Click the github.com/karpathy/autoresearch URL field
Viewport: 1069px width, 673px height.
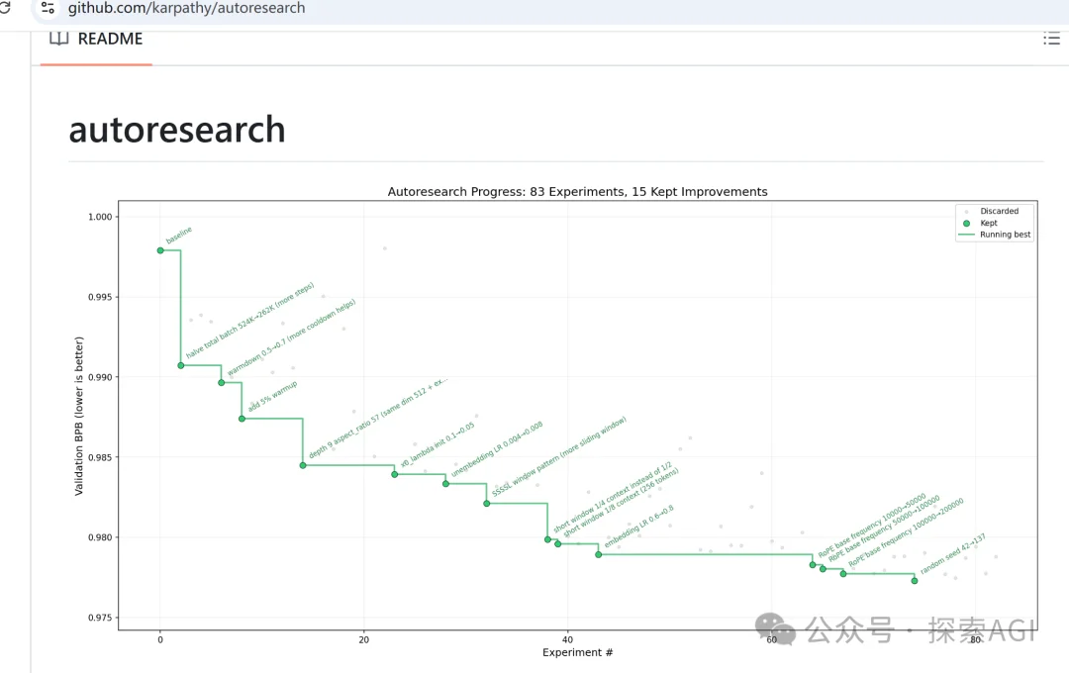[x=186, y=8]
